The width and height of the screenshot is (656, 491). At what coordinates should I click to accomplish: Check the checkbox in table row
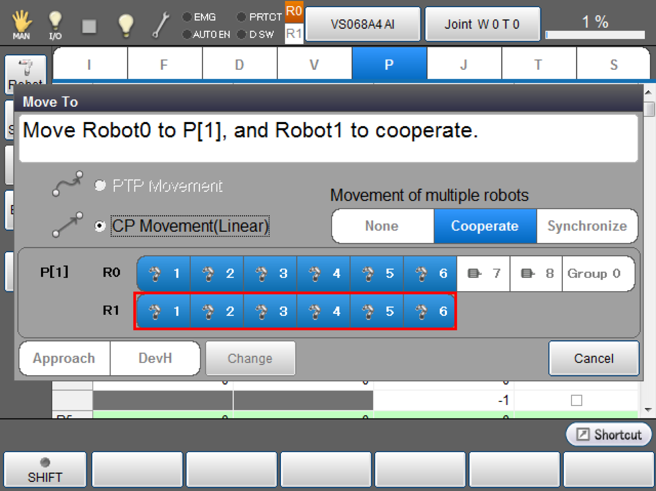[576, 400]
